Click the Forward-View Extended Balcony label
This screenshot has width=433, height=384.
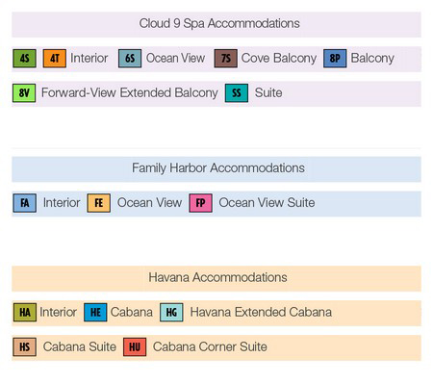[130, 92]
